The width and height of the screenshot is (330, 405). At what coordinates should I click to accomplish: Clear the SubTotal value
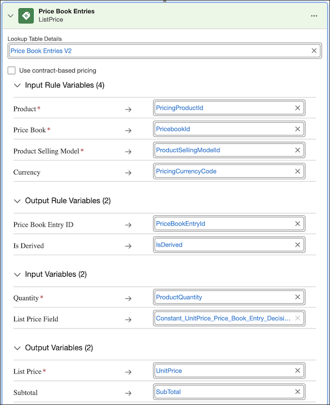click(298, 392)
